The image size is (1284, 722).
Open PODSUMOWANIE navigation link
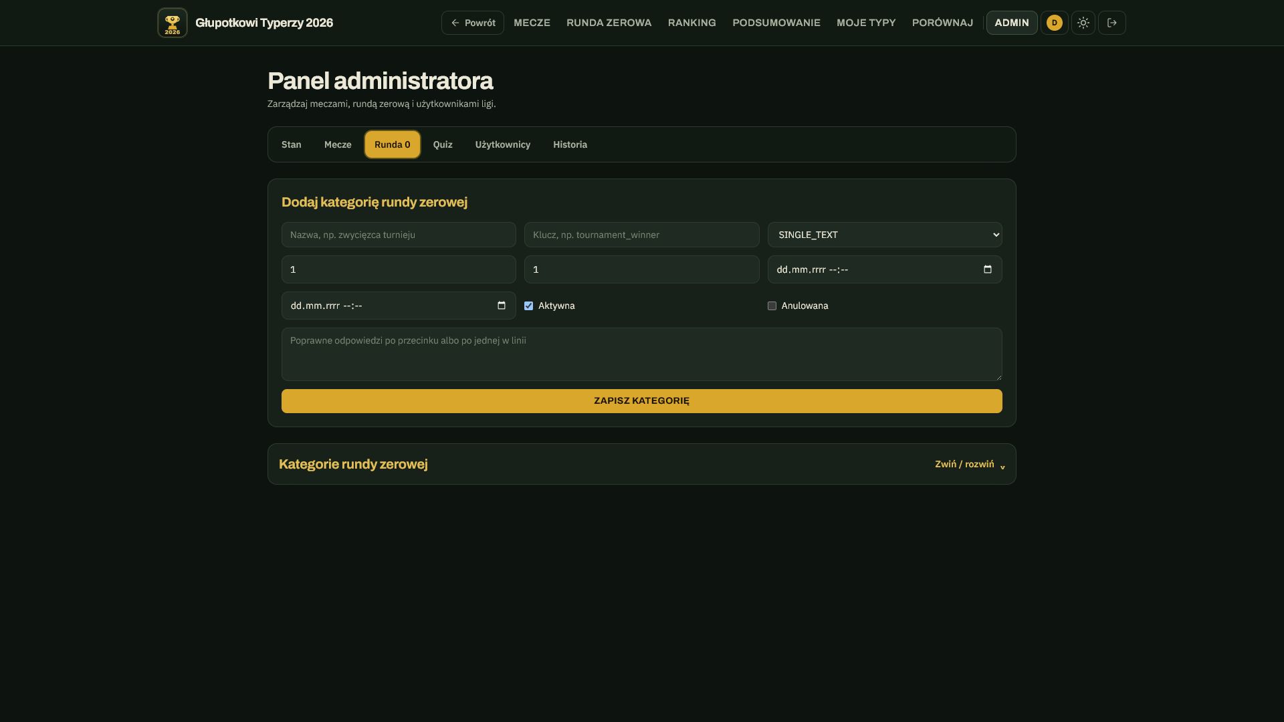[x=776, y=23]
